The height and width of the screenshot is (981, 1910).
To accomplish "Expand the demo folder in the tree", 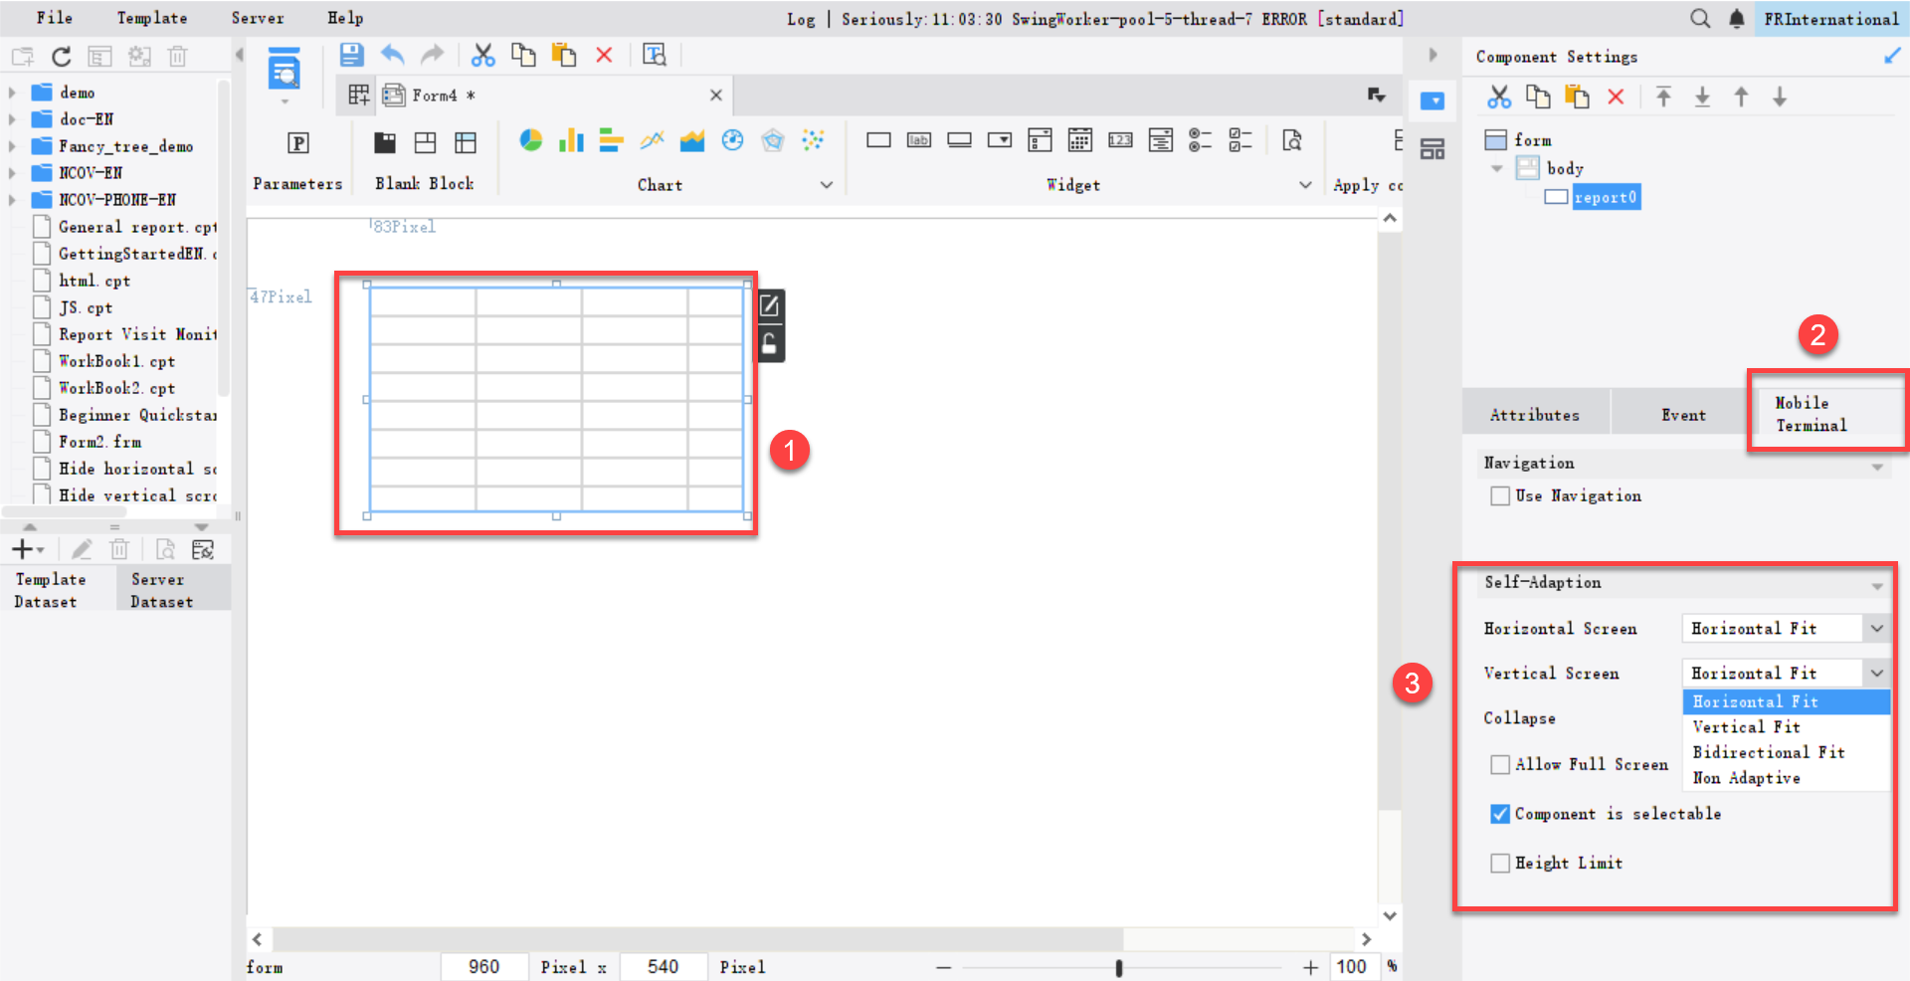I will [x=12, y=93].
